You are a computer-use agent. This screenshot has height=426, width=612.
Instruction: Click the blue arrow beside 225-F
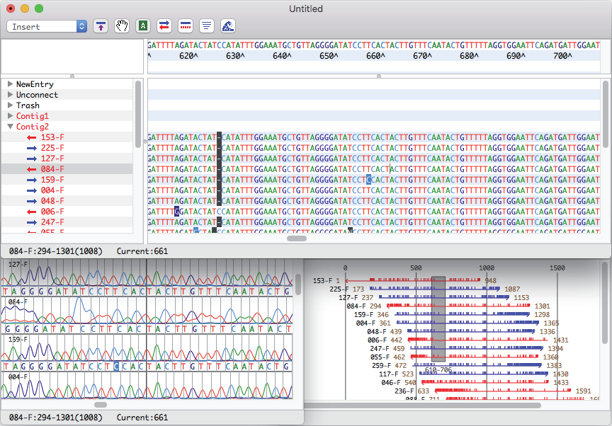click(x=31, y=148)
